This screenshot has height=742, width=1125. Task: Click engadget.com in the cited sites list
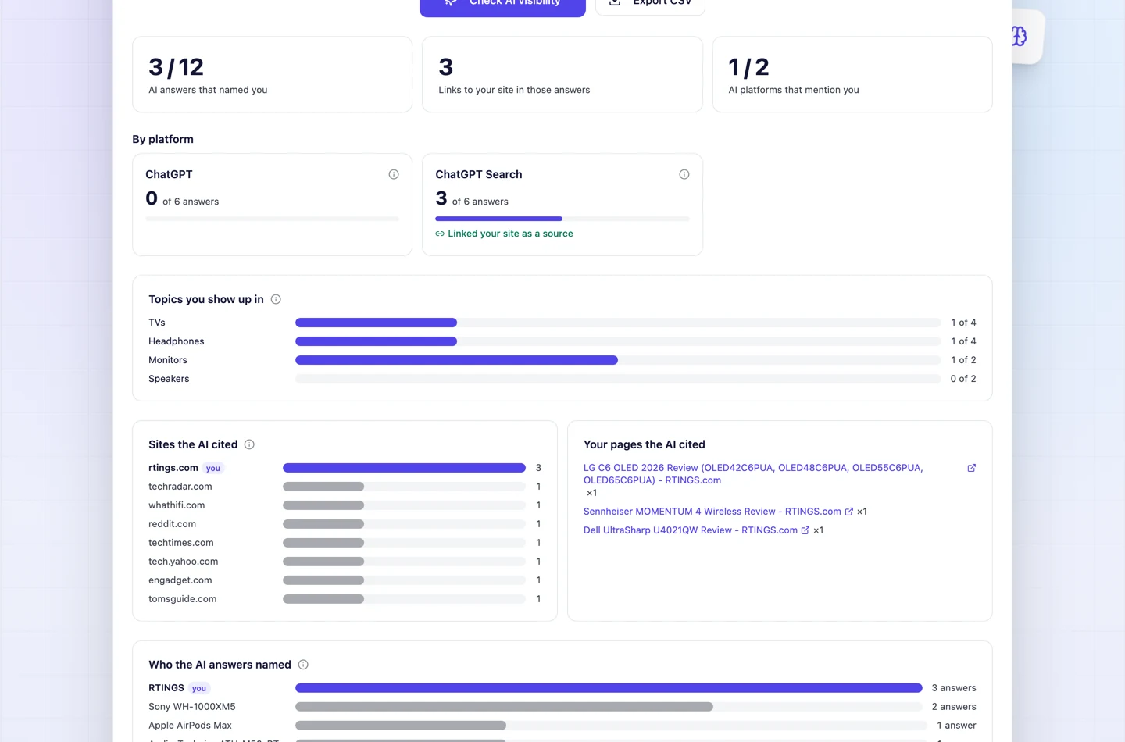point(180,580)
